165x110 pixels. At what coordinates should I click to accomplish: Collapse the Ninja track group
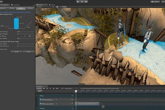click(x=36, y=95)
